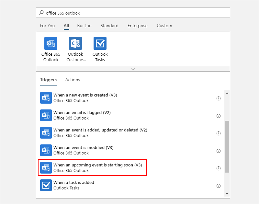Click icon for 'When an email is flagged (V2)'

coord(46,115)
